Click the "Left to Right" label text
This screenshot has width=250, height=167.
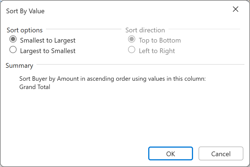click(x=157, y=51)
